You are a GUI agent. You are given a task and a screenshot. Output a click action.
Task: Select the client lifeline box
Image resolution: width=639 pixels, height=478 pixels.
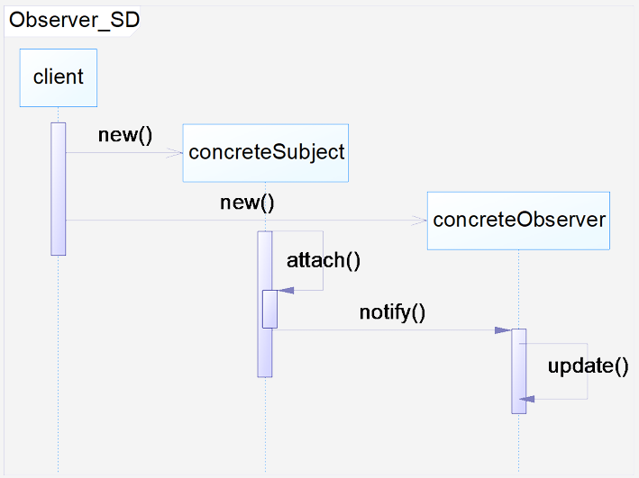(x=59, y=77)
